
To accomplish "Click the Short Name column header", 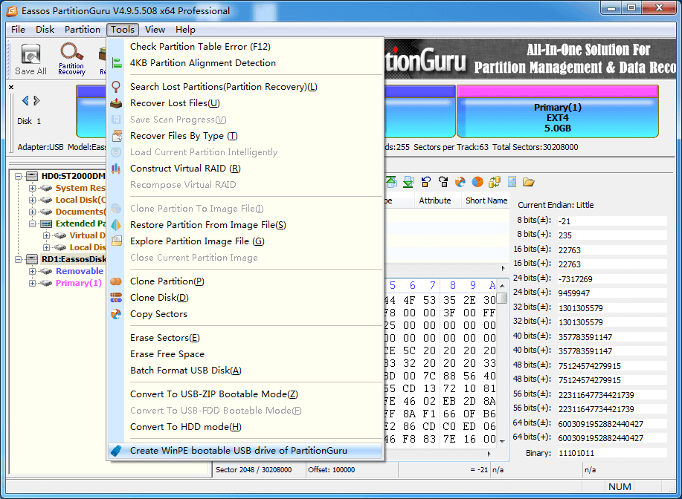I will [x=486, y=200].
